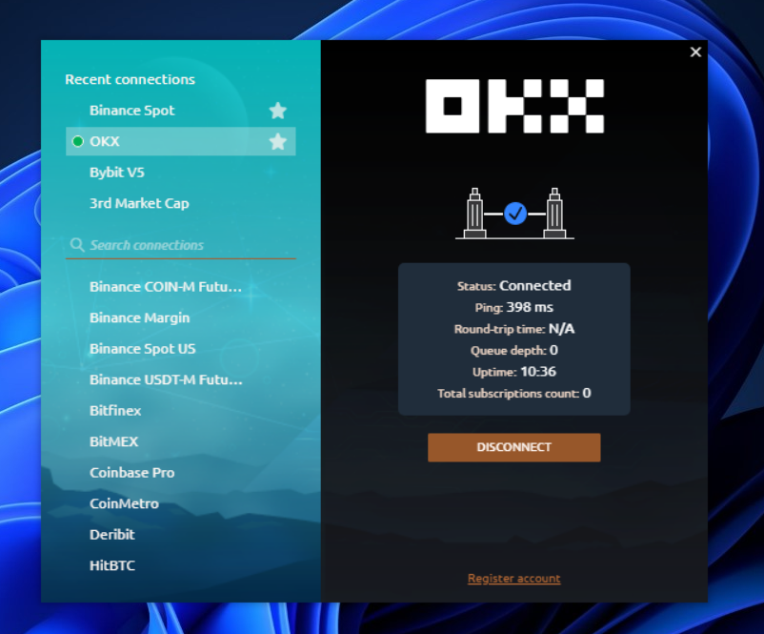Image resolution: width=764 pixels, height=634 pixels.
Task: Toggle the favorite star for Binance Spot
Action: point(277,111)
